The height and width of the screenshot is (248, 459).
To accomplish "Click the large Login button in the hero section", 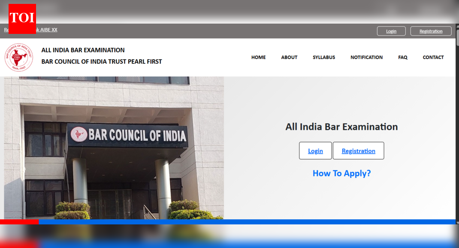I will [x=315, y=151].
